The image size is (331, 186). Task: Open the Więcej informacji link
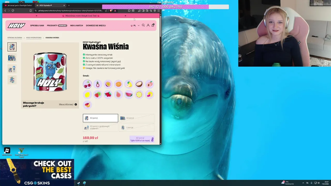click(66, 104)
